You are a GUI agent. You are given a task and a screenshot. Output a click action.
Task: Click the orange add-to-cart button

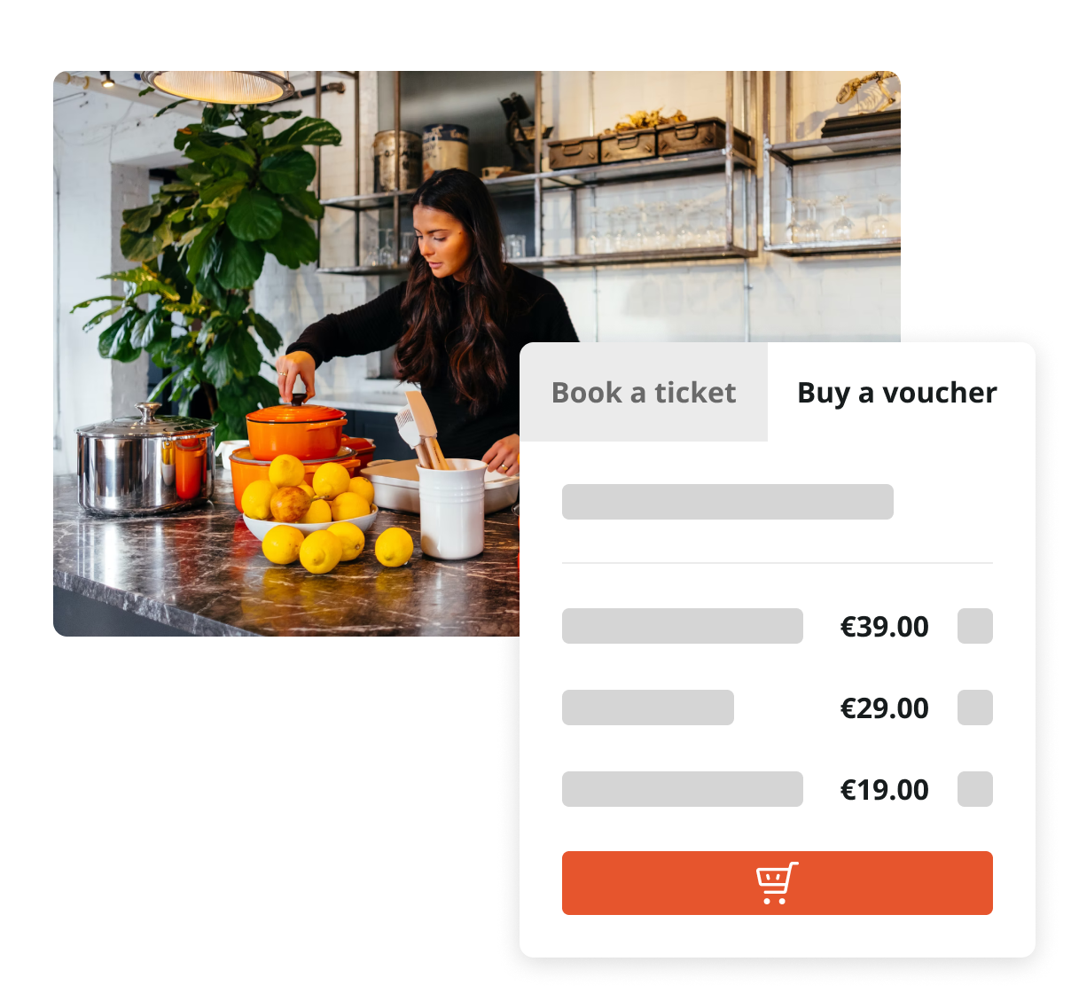tap(778, 883)
